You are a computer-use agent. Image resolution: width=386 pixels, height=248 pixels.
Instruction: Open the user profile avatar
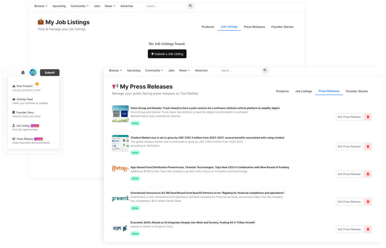[x=33, y=72]
